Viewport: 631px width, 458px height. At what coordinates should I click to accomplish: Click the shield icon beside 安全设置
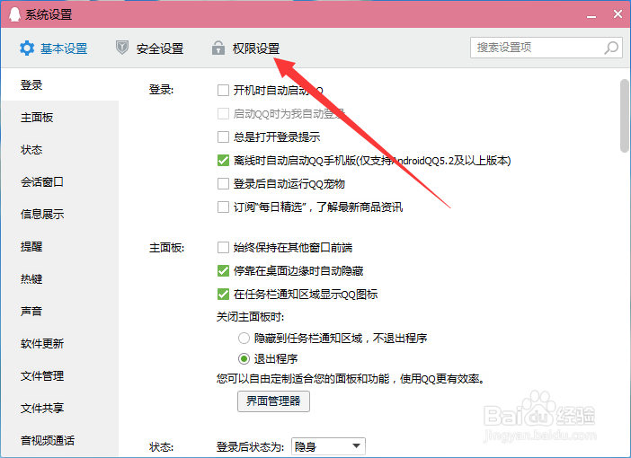[x=122, y=48]
